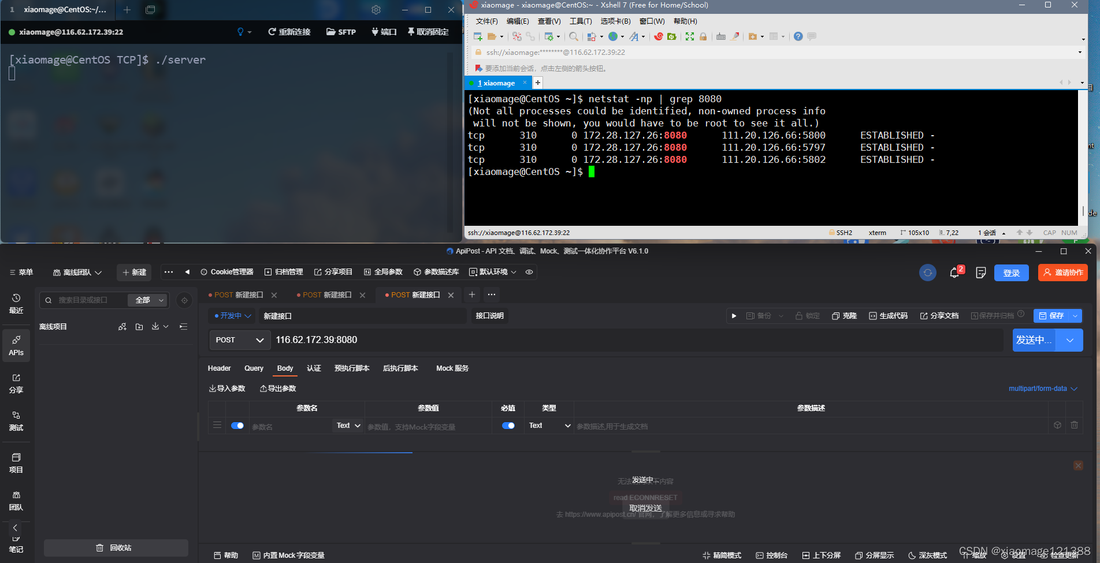Toggle full screen icon in Xshell toolbar
The height and width of the screenshot is (563, 1100).
[x=690, y=36]
